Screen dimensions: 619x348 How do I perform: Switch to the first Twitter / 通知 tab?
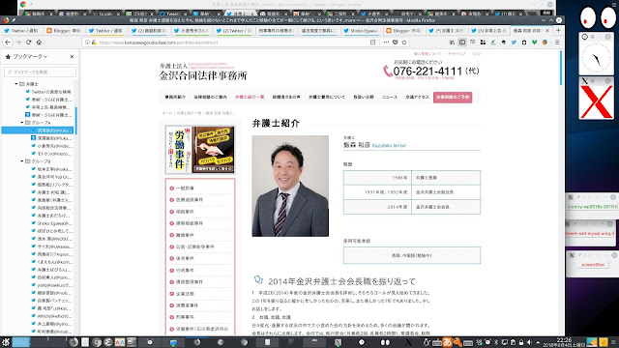tap(21, 30)
